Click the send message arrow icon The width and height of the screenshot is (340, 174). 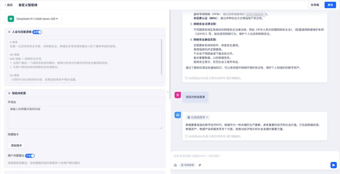pyautogui.click(x=333, y=165)
